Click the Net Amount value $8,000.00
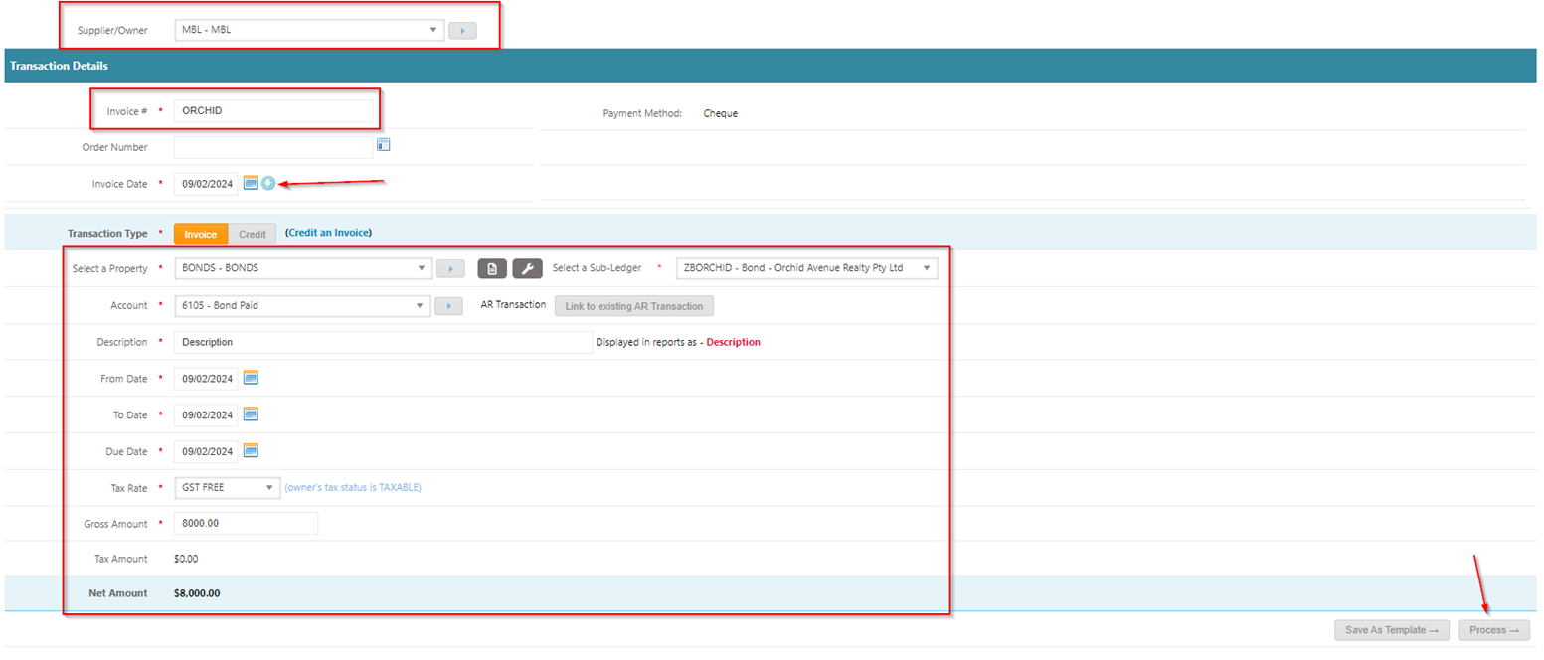The width and height of the screenshot is (1544, 660). pos(197,593)
